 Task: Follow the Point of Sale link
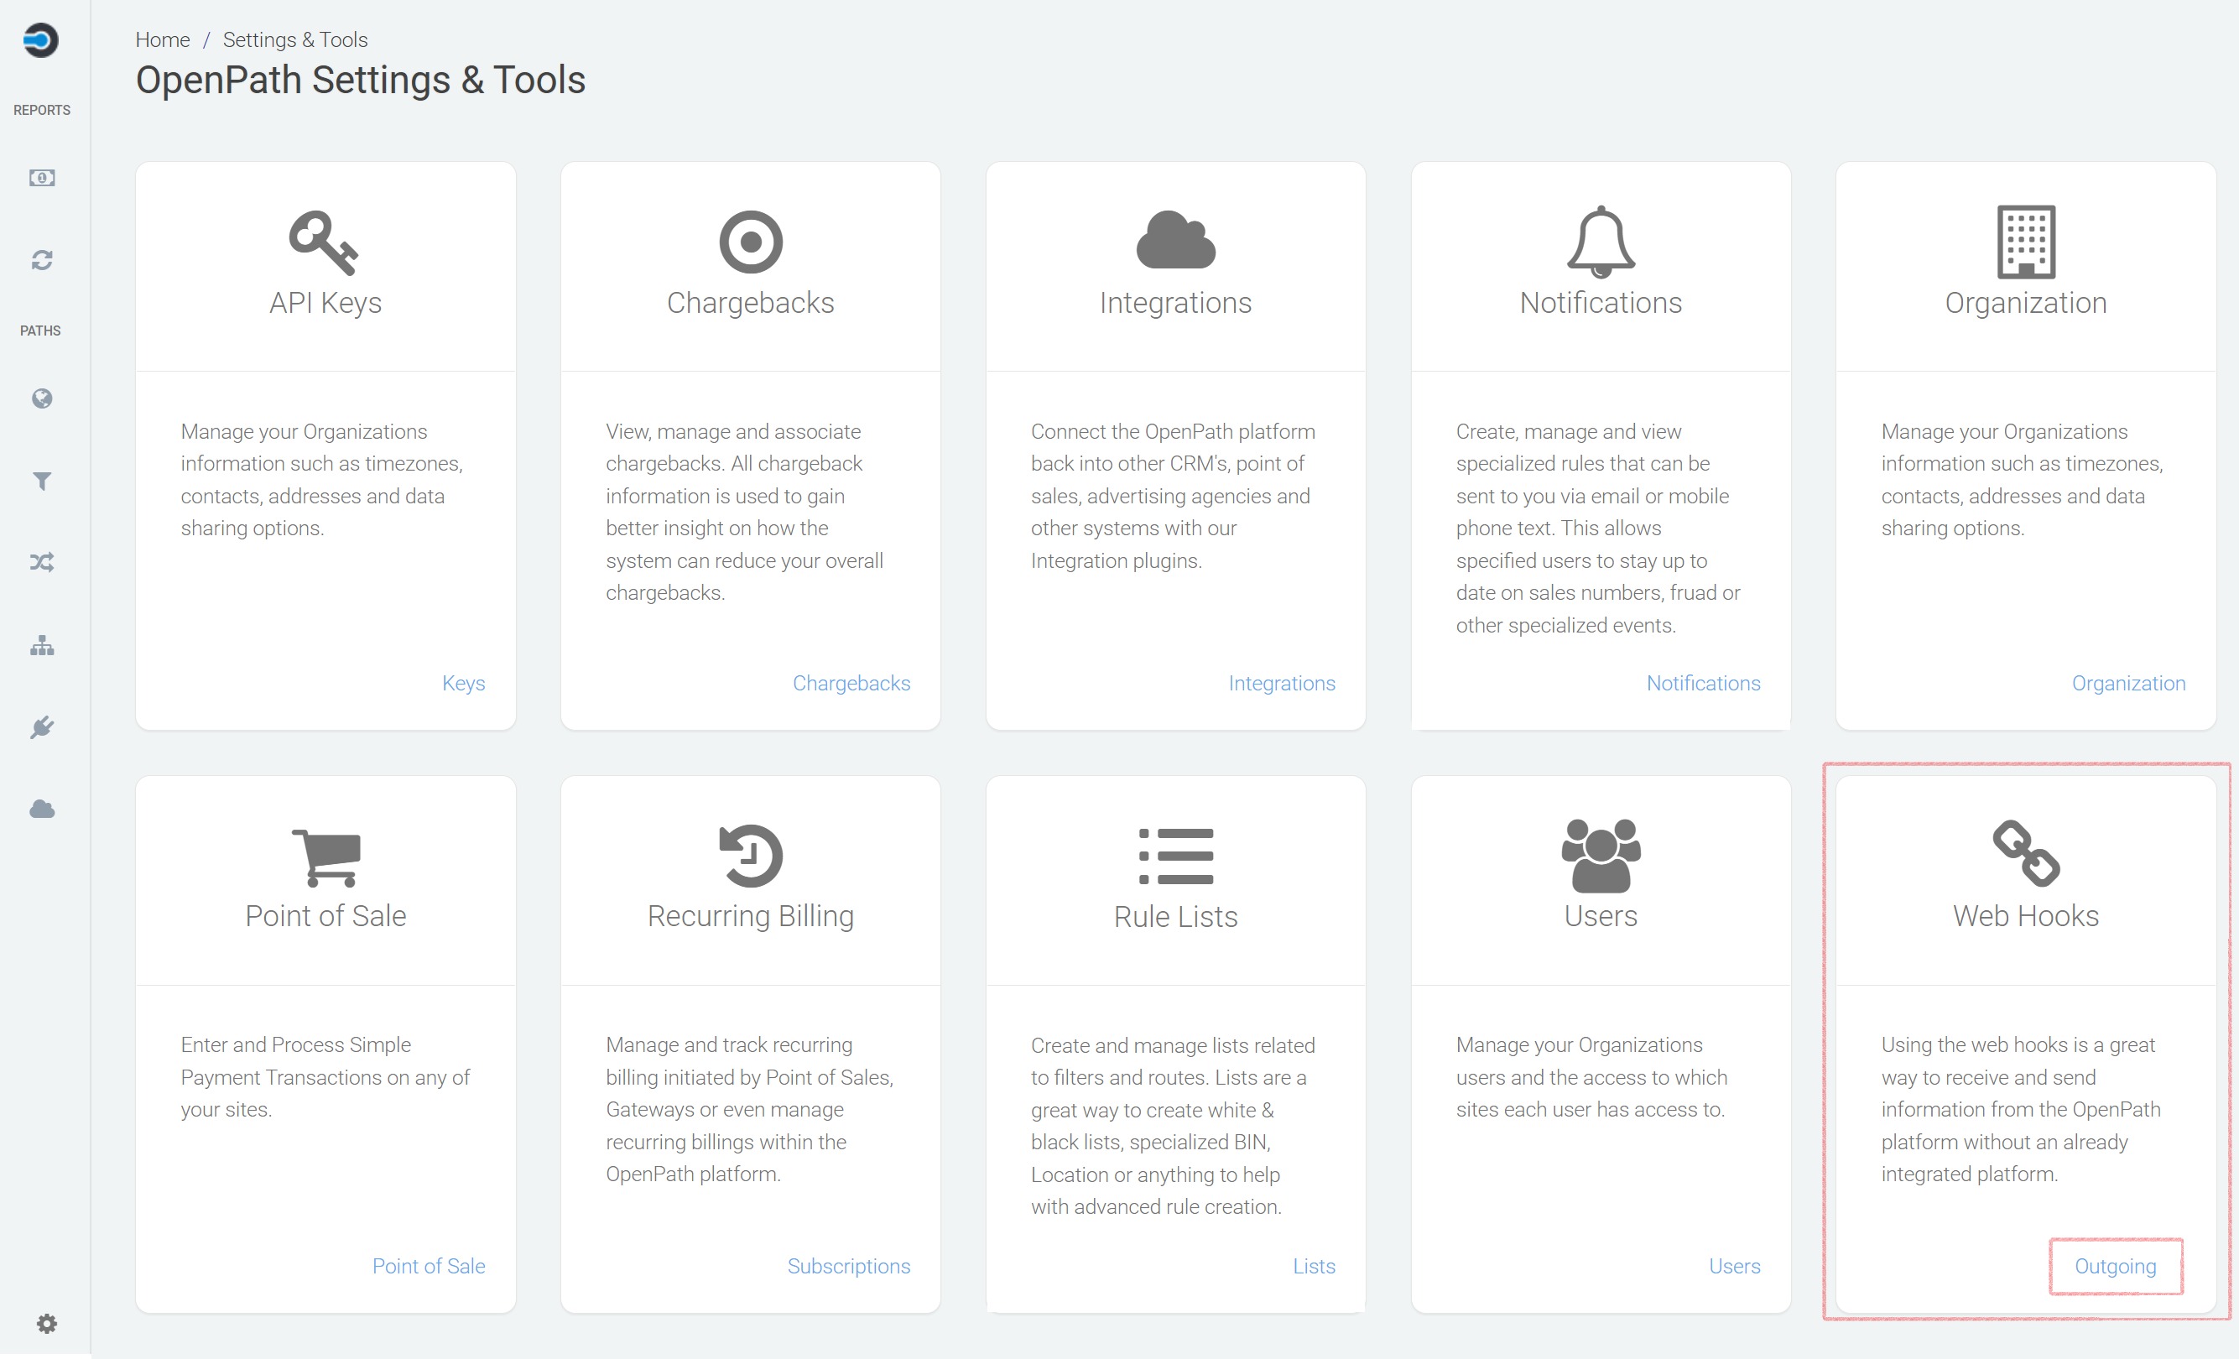pos(429,1267)
